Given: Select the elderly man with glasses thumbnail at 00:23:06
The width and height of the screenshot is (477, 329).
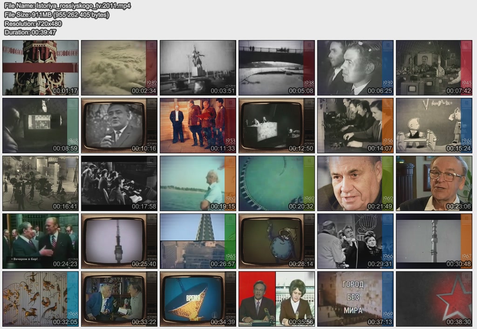Looking at the screenshot, I should [434, 183].
